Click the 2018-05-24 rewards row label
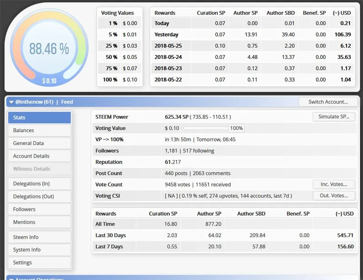 (168, 57)
